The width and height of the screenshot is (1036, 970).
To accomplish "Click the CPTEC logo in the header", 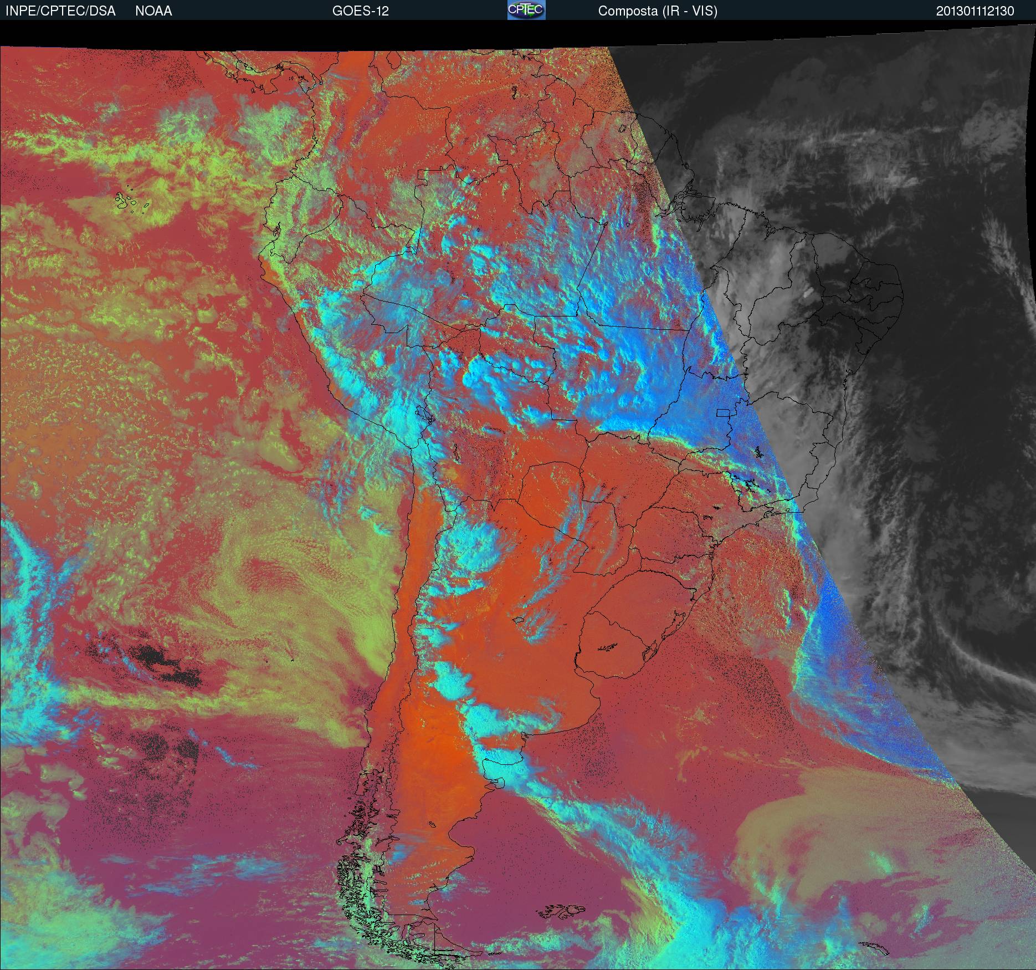I will click(526, 10).
